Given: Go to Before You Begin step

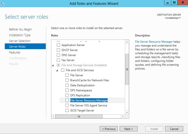Looking at the screenshot, I should click(20, 29).
